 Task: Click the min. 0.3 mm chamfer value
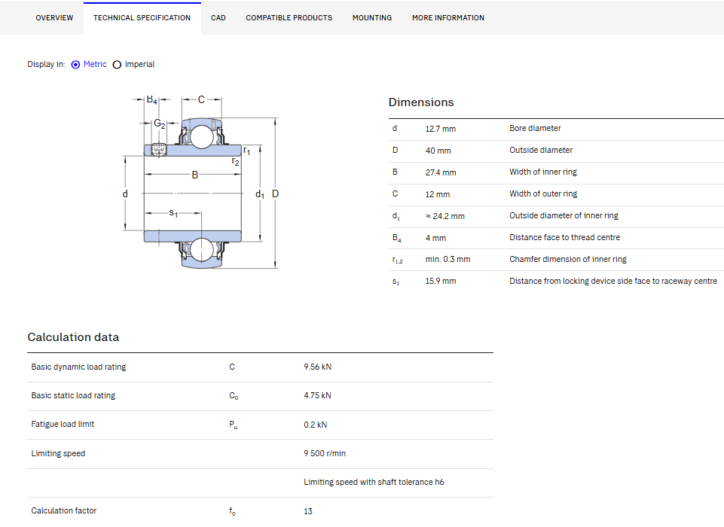(448, 259)
